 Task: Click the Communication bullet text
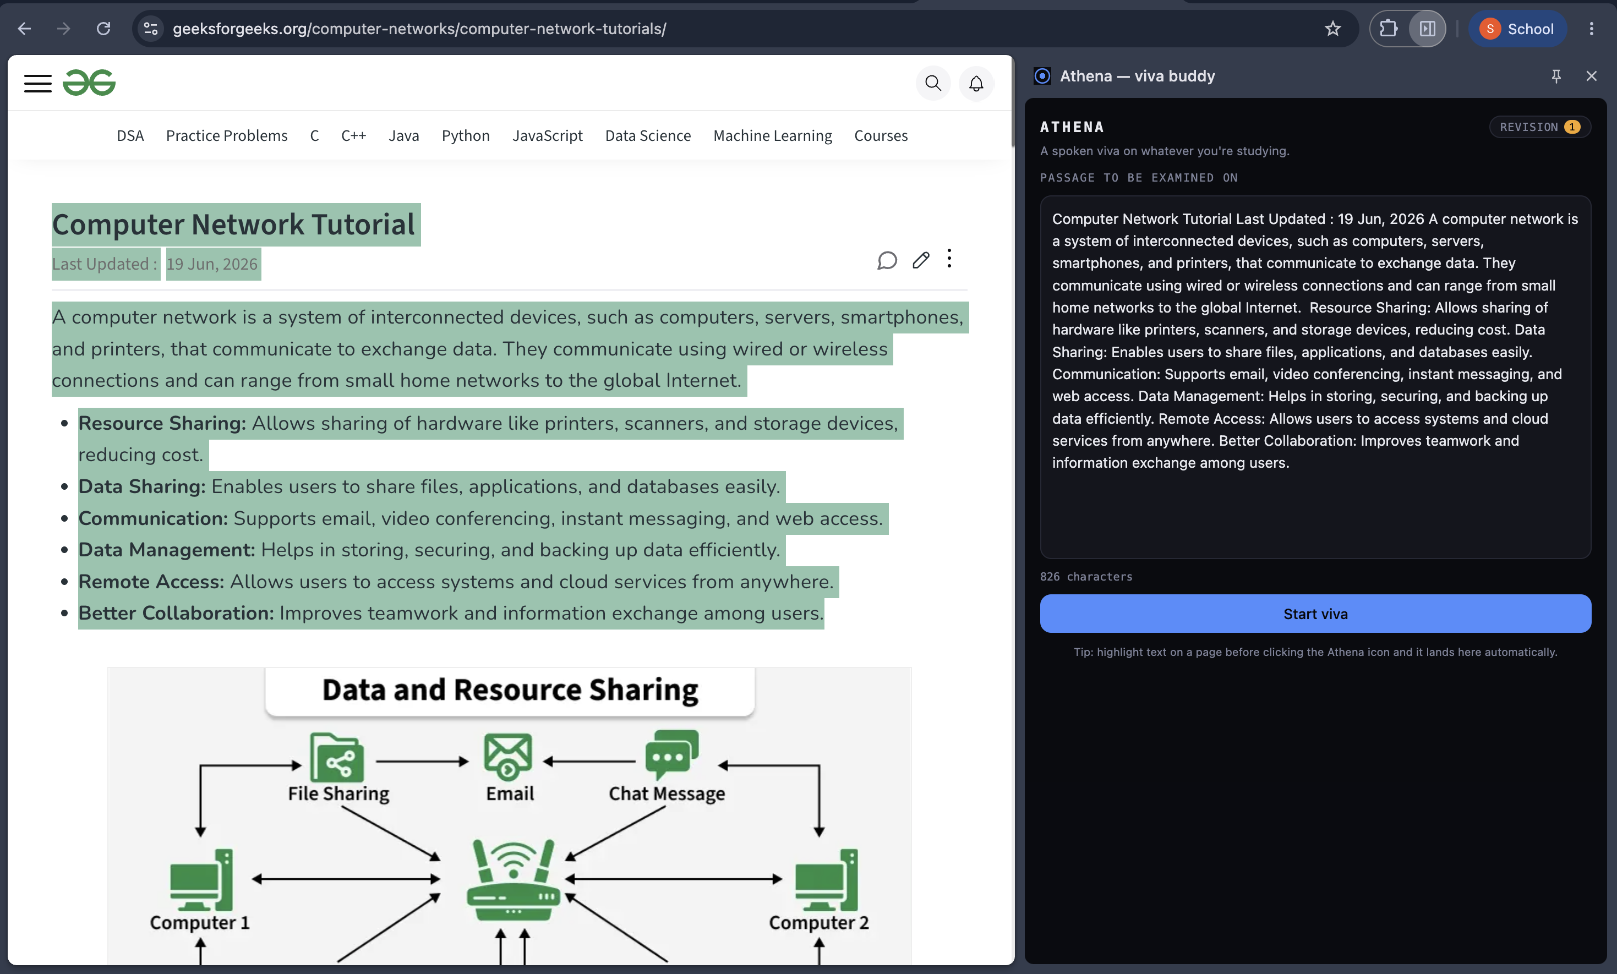[x=480, y=518]
